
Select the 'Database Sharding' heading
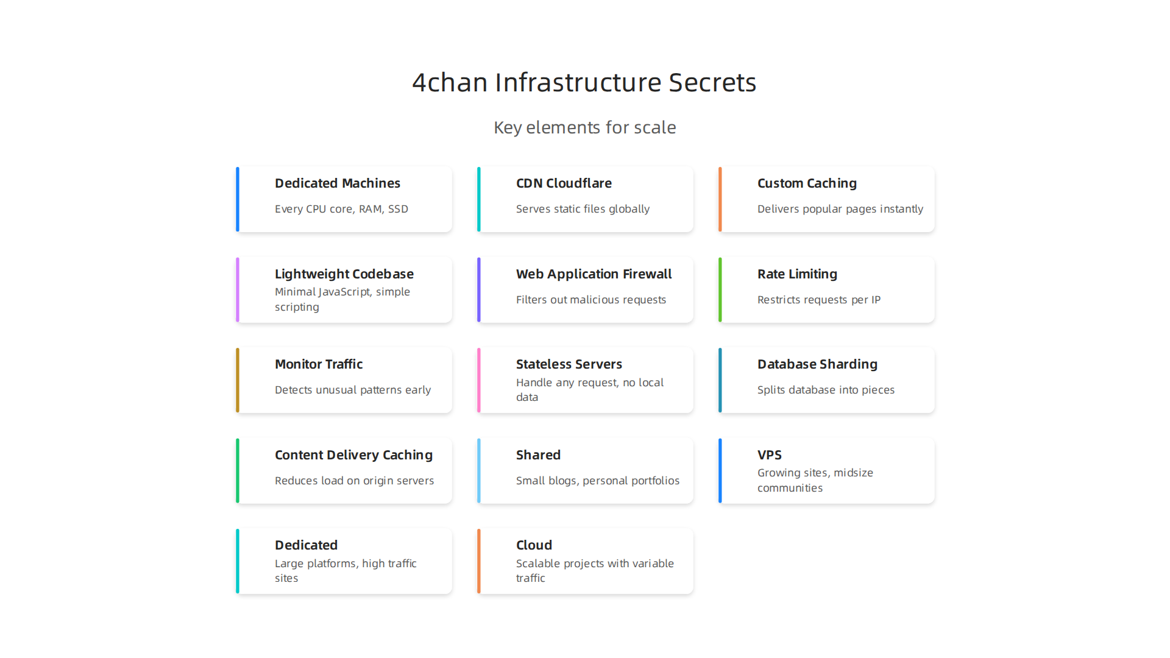click(817, 364)
